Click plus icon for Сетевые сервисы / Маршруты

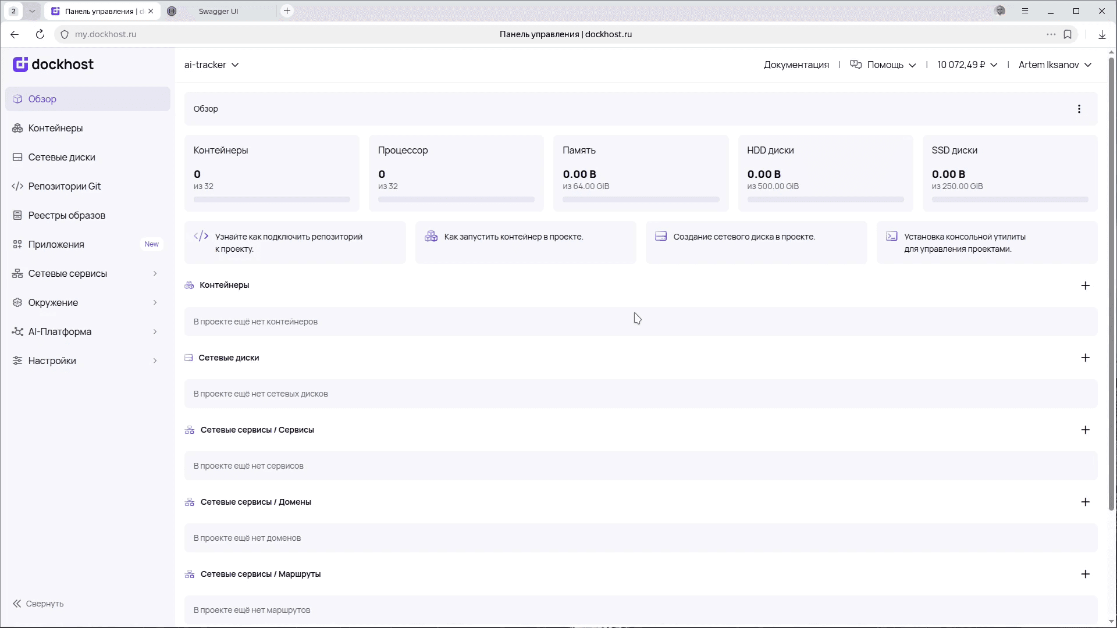pos(1086,574)
